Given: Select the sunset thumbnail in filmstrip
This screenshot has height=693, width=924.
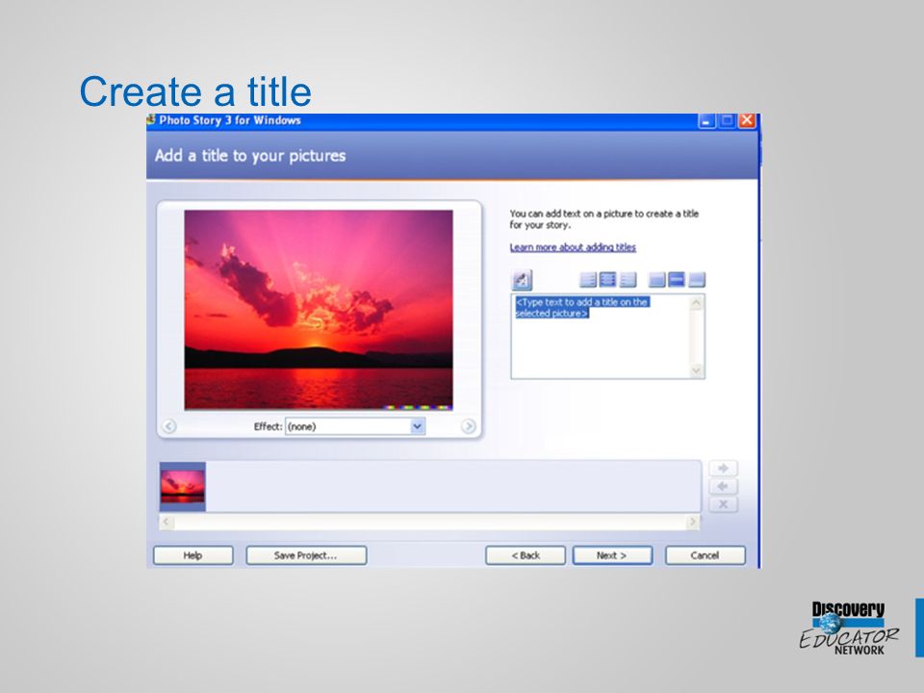Looking at the screenshot, I should point(183,486).
